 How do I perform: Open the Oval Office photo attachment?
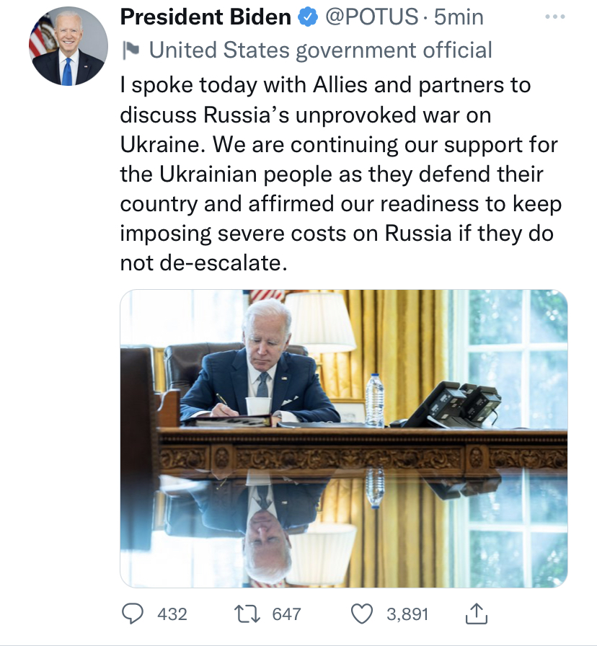tap(343, 438)
